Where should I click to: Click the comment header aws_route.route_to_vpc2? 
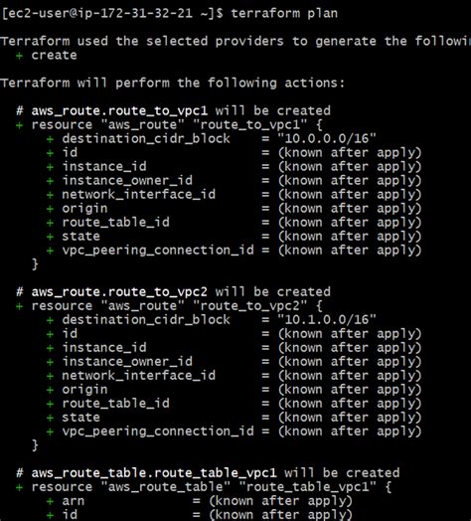coord(119,291)
